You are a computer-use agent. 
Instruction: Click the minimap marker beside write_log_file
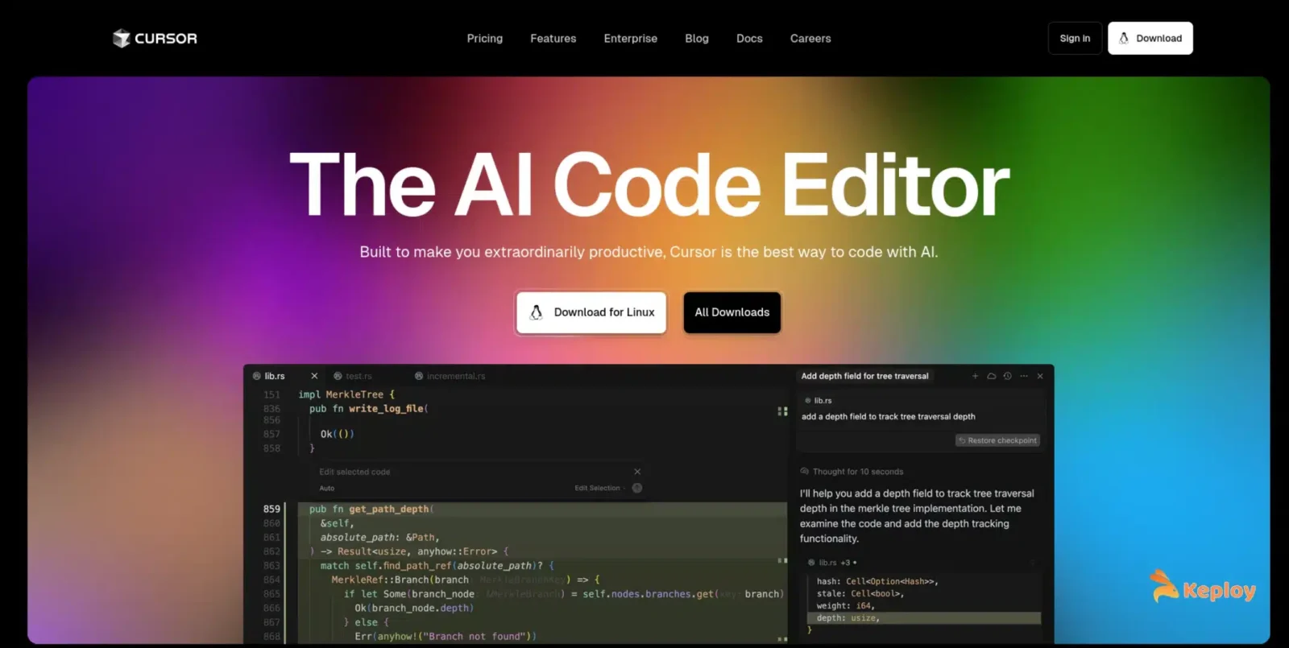point(782,411)
